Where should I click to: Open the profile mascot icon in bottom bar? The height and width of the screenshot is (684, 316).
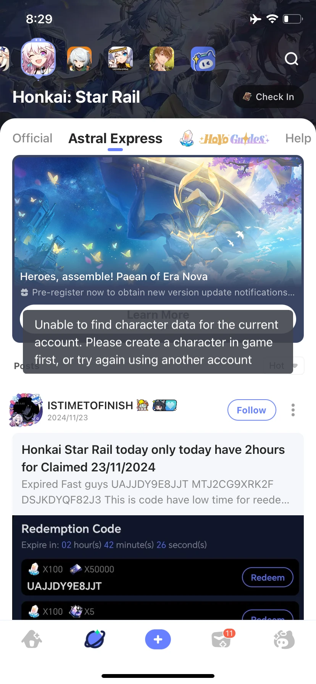284,639
